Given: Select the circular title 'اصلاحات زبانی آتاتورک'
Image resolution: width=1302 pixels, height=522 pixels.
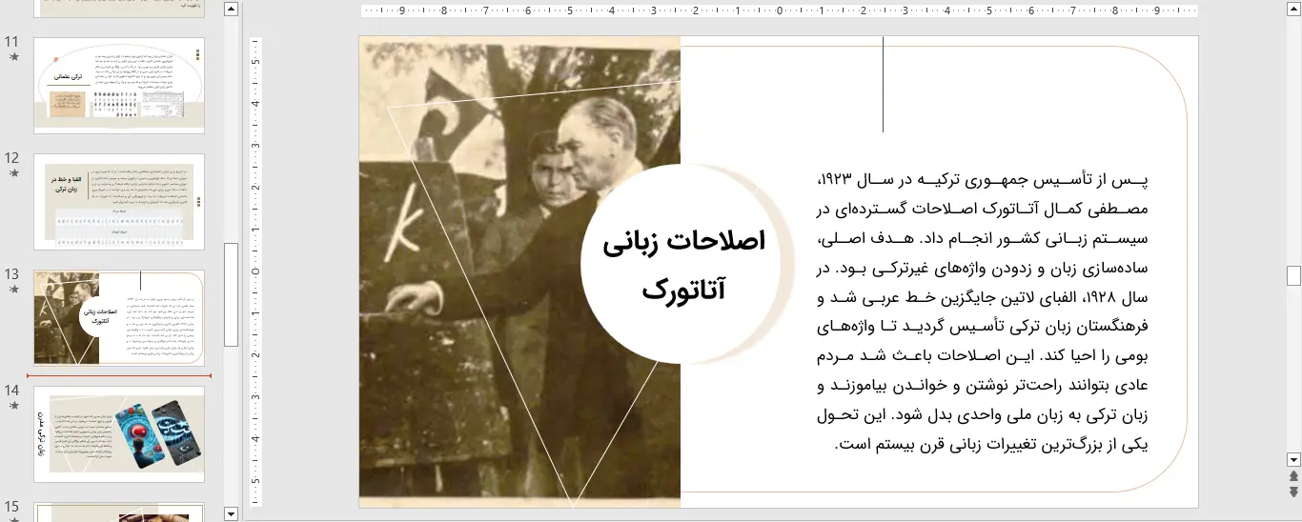Looking at the screenshot, I should (684, 265).
